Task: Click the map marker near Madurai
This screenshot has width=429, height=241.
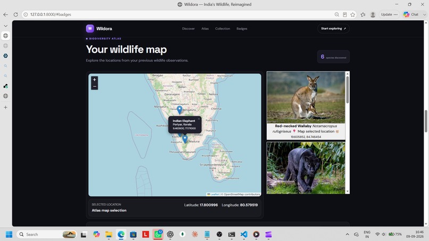Action: (185, 139)
